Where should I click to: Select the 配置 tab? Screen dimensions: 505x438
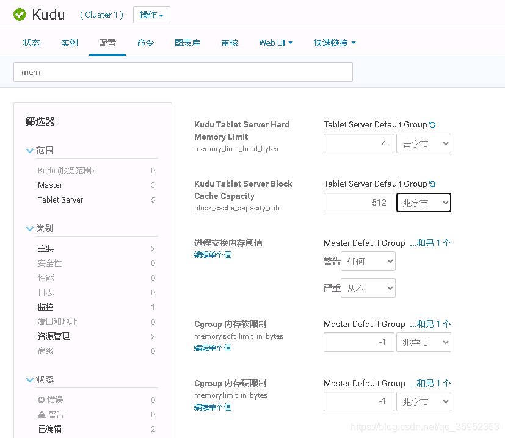pyautogui.click(x=107, y=43)
